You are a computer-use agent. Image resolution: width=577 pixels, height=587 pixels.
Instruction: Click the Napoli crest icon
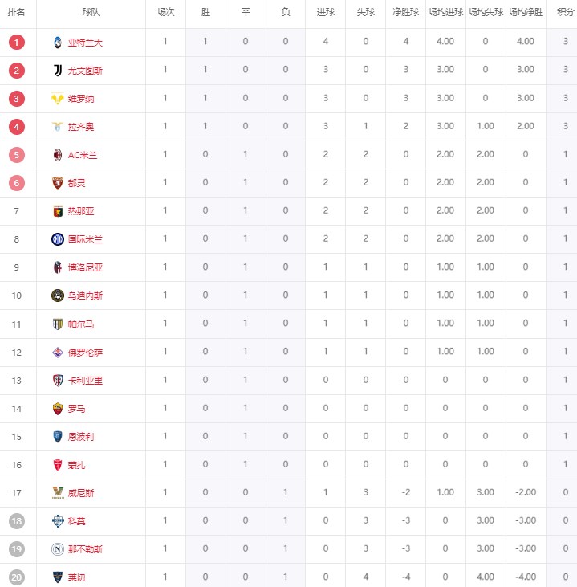click(57, 549)
